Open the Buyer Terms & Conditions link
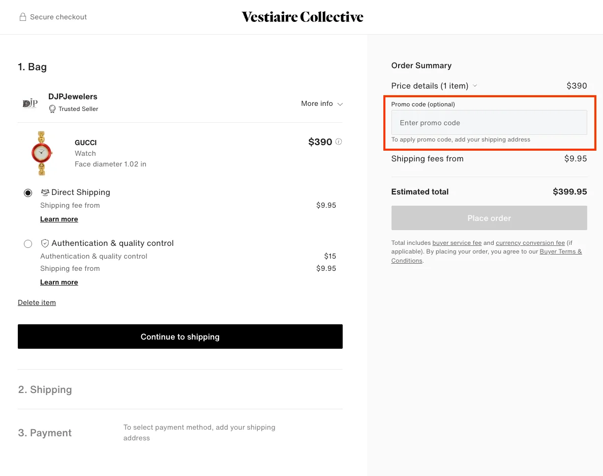 [x=561, y=251]
